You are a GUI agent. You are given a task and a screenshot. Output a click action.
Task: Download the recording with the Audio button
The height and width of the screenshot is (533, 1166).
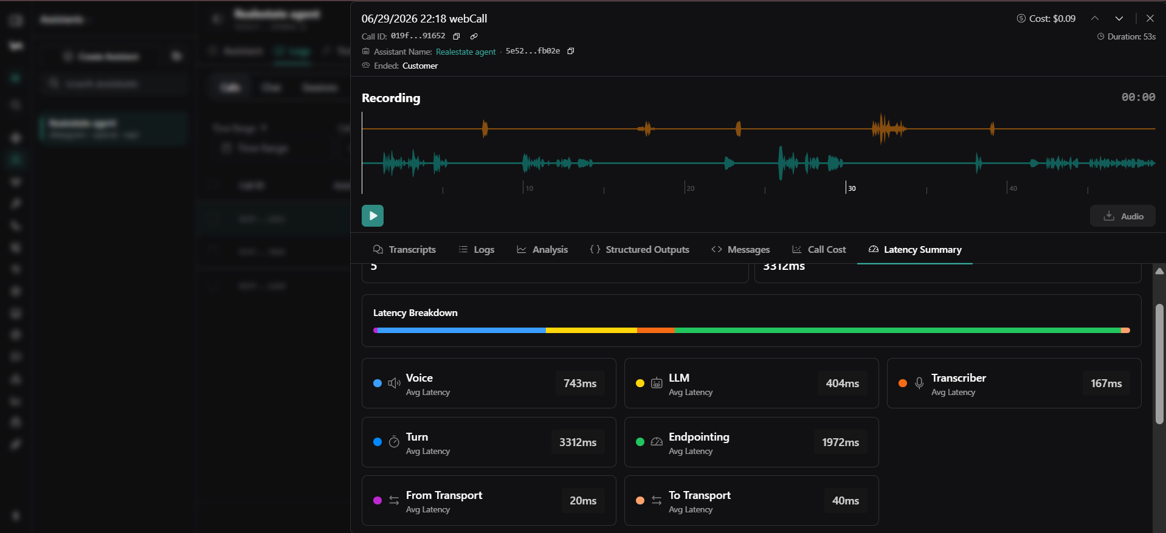1122,216
